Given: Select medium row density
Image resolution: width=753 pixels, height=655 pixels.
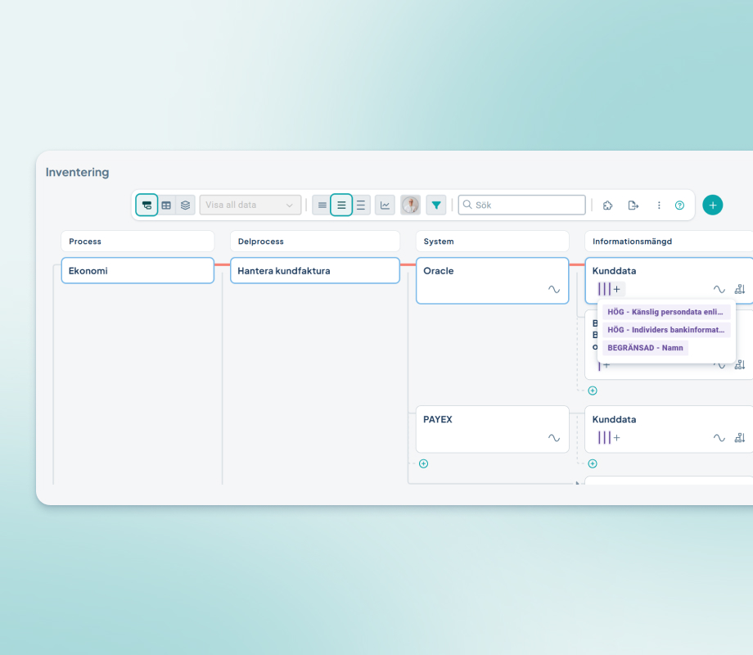Looking at the screenshot, I should pyautogui.click(x=341, y=205).
